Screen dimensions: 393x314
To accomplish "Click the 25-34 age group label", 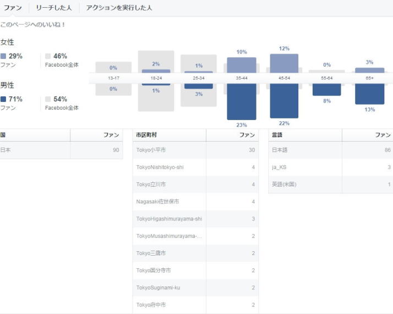I will pyautogui.click(x=199, y=78).
